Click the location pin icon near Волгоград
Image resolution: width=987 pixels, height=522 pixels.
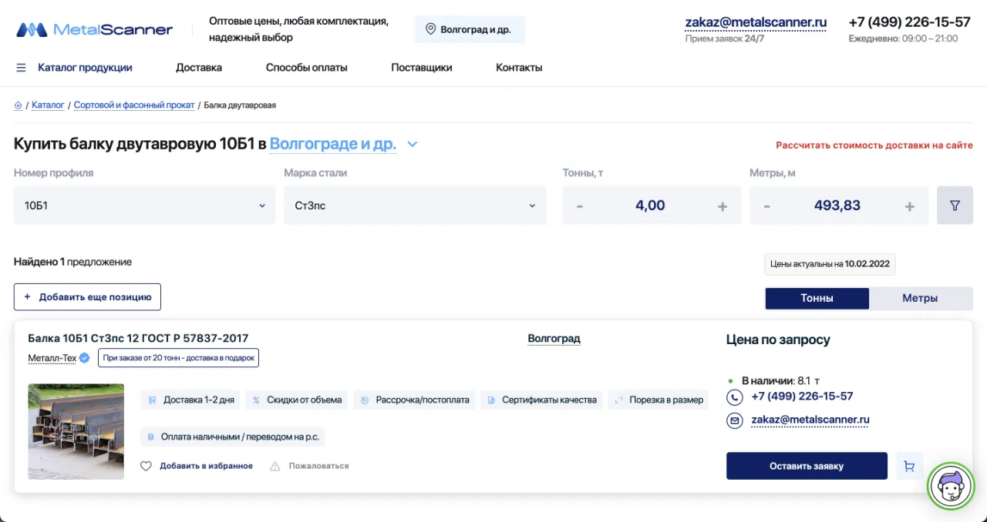pos(430,28)
